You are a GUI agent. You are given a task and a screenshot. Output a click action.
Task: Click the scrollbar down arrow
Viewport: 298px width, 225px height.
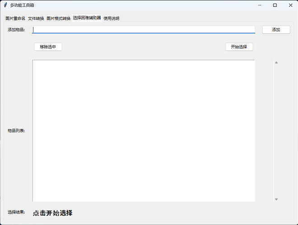pyautogui.click(x=276, y=199)
